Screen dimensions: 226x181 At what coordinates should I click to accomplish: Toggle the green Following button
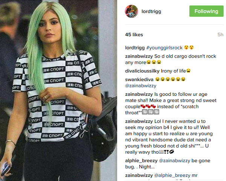point(206,11)
